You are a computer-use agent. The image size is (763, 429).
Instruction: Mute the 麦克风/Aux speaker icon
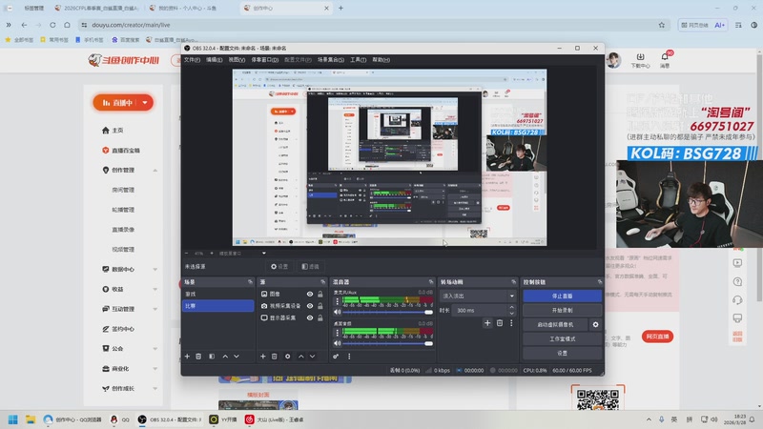(338, 312)
